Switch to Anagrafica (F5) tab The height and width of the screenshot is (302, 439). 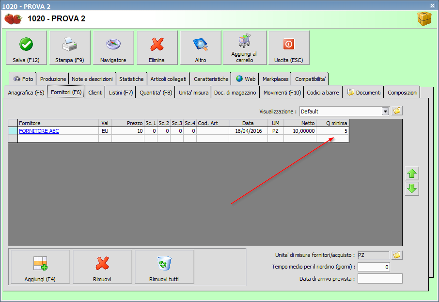pos(26,93)
